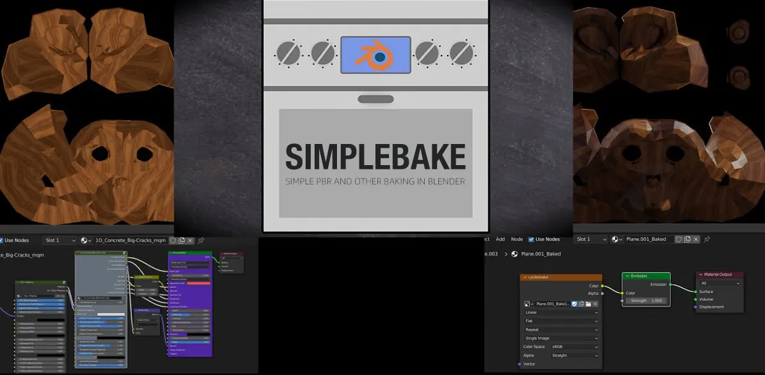
Task: Unlink the image in cyclesbake node
Action: (x=595, y=304)
